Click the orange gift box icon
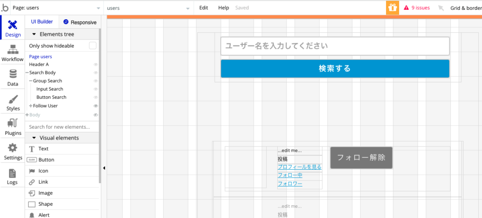Image resolution: width=482 pixels, height=218 pixels. [x=392, y=8]
